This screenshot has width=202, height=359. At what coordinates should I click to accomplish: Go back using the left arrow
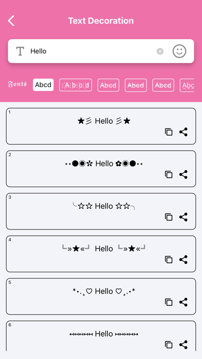coord(11,21)
